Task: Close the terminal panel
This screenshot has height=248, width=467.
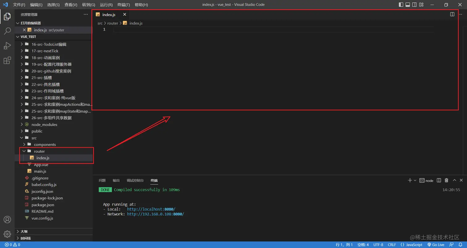Action: click(x=461, y=180)
